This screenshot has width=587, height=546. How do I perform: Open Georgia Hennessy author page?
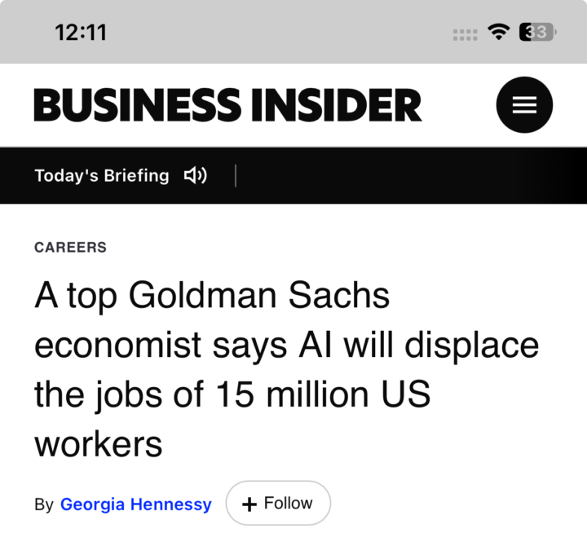tap(136, 504)
